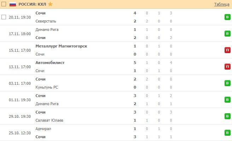Image resolution: width=232 pixels, height=141 pixels.
Task: Click the Автомобилист team name
Action: point(50,63)
